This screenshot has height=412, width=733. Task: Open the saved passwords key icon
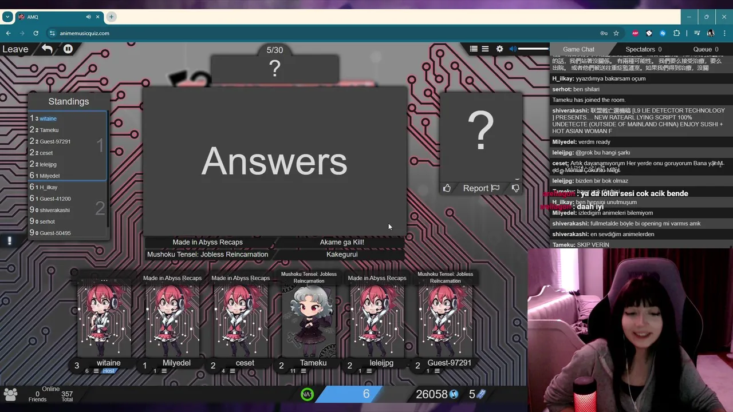(x=604, y=33)
